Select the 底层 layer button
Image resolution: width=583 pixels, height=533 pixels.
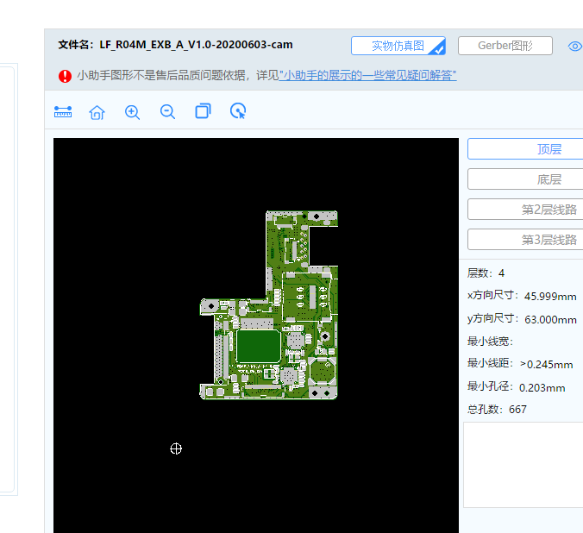525,179
